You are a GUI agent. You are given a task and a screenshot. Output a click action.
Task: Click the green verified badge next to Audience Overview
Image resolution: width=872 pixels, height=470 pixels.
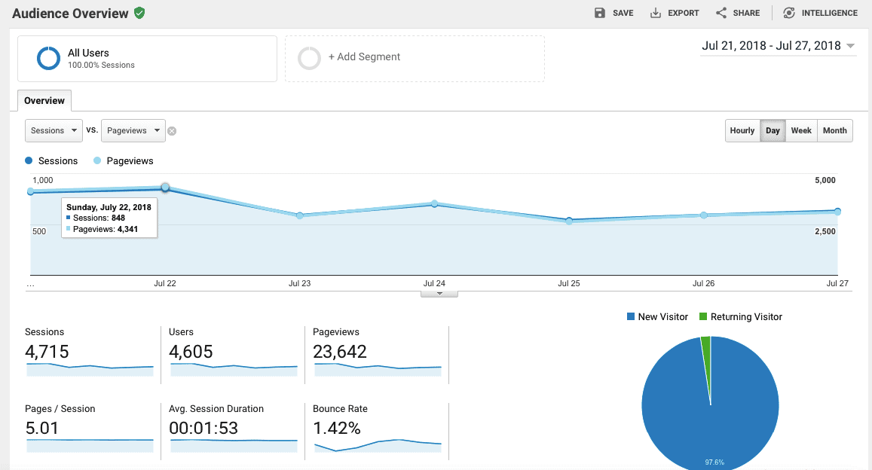pos(139,12)
